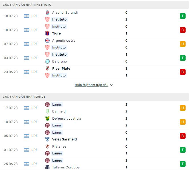This screenshot has height=171, width=189.
Task: Click Argentina flag on 18.07.23 match
Action: pos(27,16)
